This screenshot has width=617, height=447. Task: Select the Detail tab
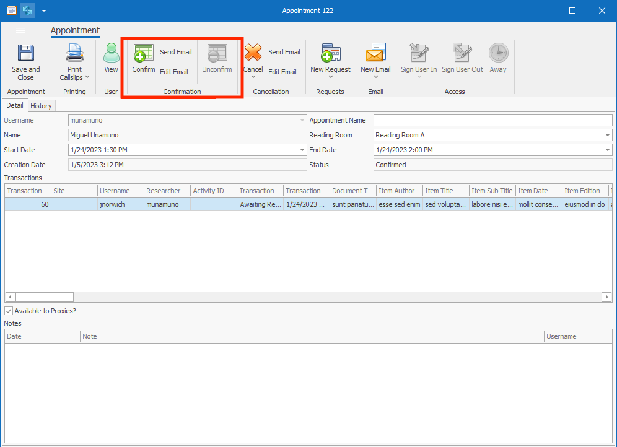[x=15, y=105]
